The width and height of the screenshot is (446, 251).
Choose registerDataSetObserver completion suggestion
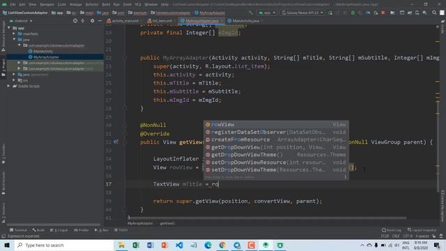tap(276, 132)
